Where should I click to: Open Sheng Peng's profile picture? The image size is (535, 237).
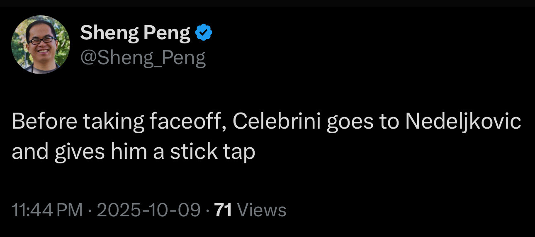point(41,45)
